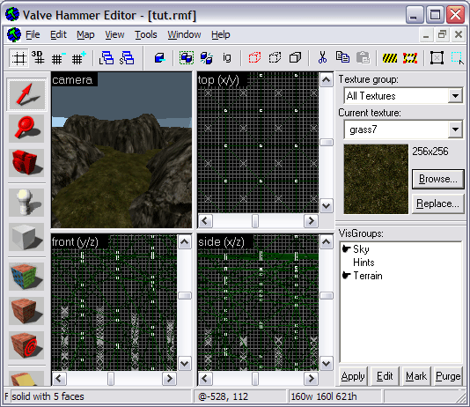Choose the Entity tool lightbulb icon

(x=26, y=203)
